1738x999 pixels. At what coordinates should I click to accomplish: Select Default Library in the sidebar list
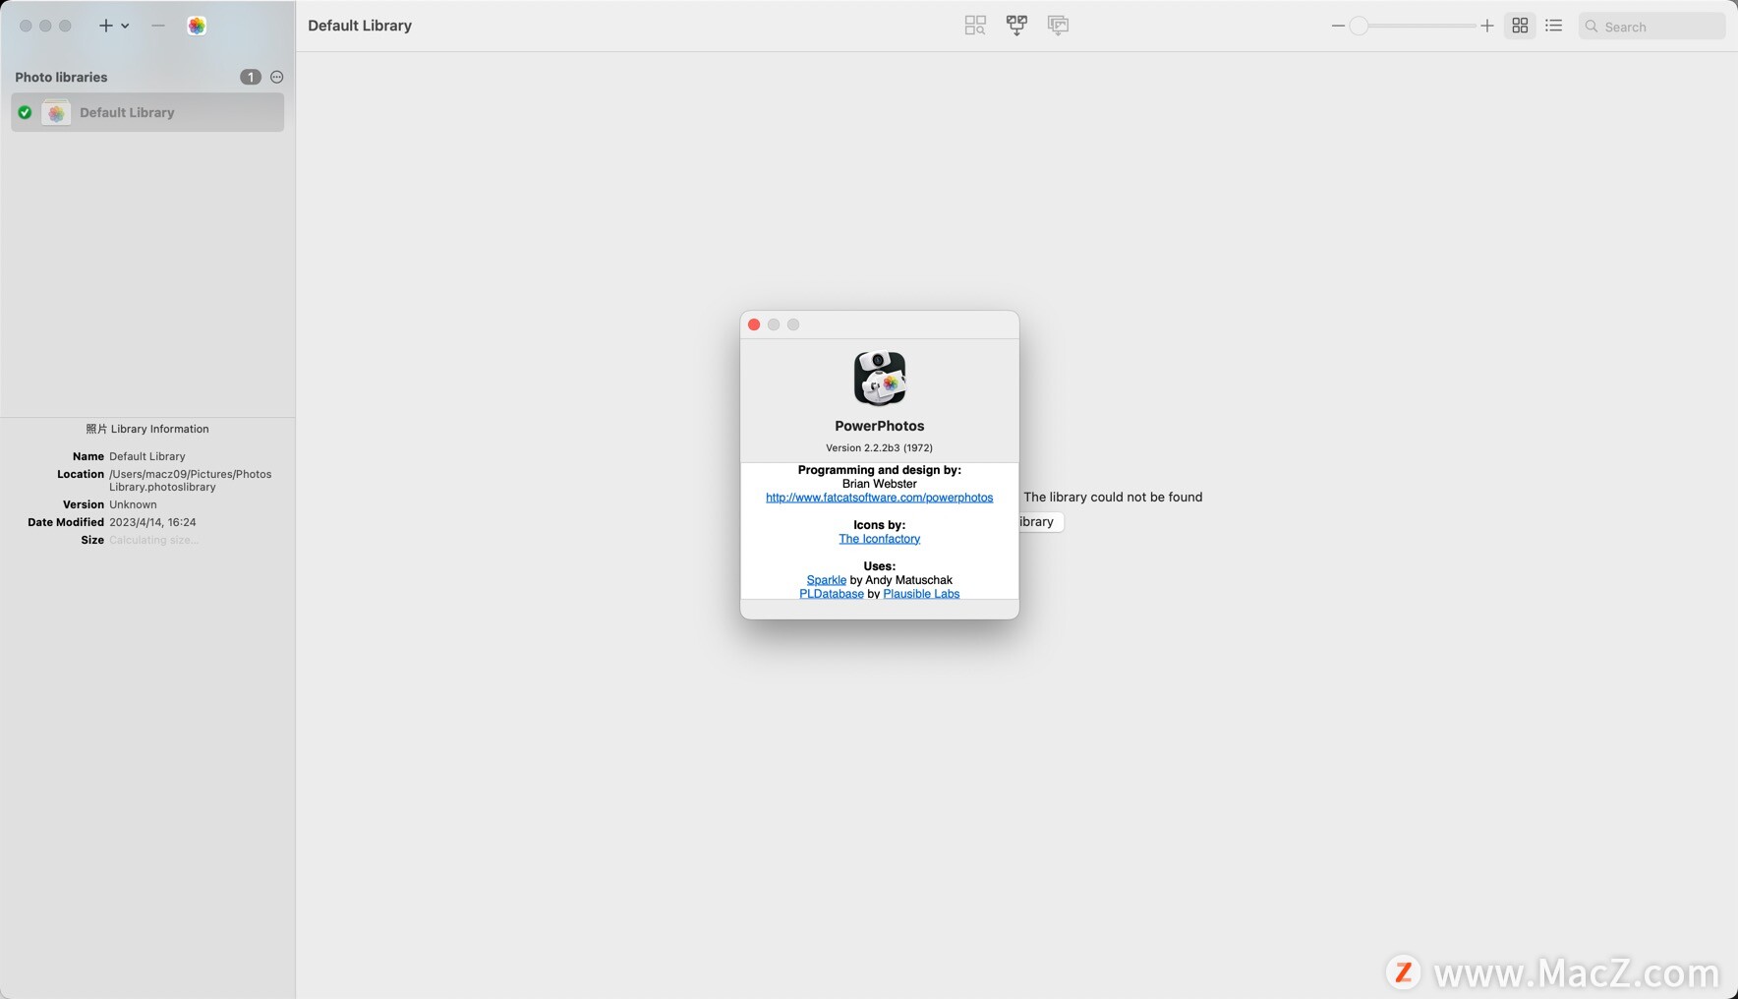pos(147,112)
